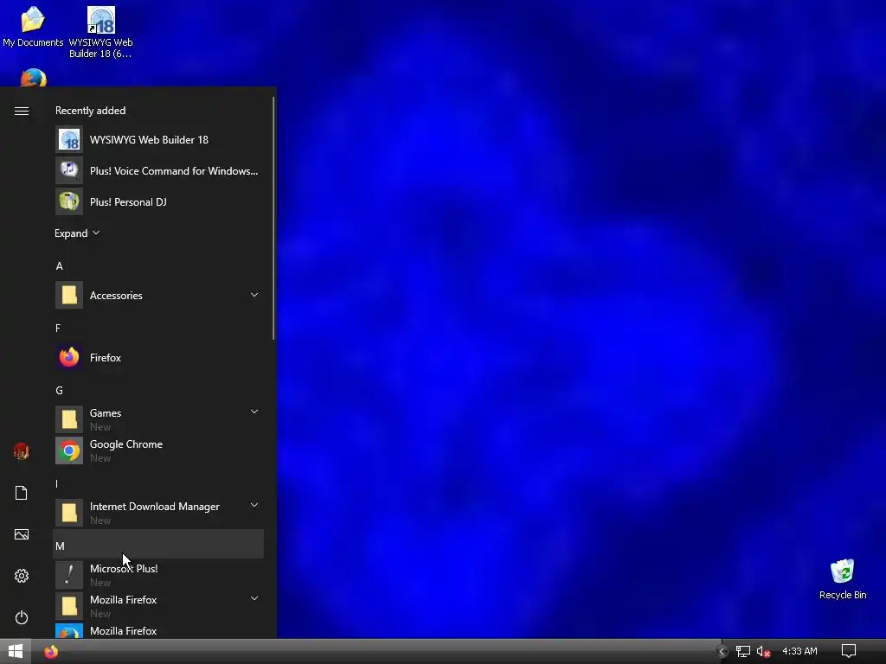Click the Windows Start button
The width and height of the screenshot is (886, 664).
[16, 651]
